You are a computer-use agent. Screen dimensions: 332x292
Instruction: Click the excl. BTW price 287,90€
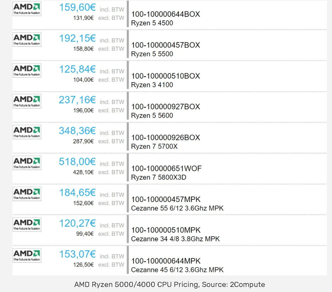tap(83, 141)
